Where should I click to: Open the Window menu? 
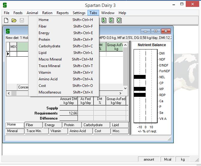point(108,13)
